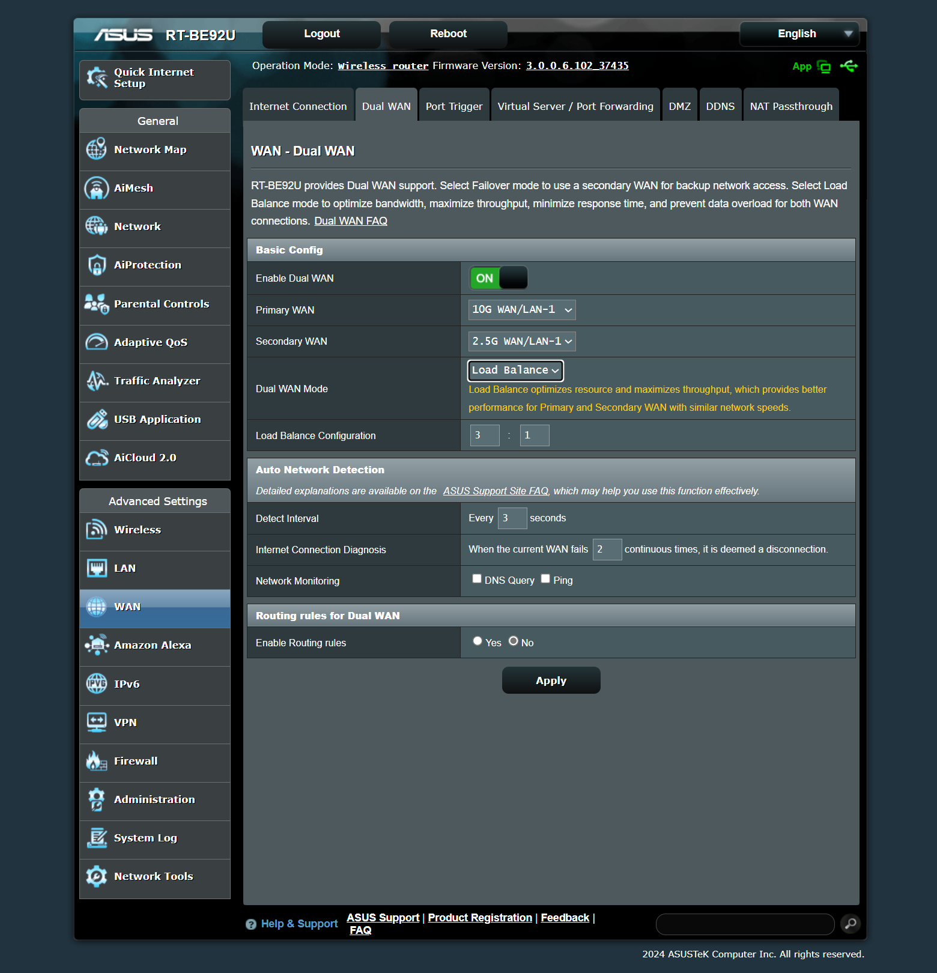Open the ASUS Support Site FAQ link
The height and width of the screenshot is (973, 937).
[x=496, y=491]
